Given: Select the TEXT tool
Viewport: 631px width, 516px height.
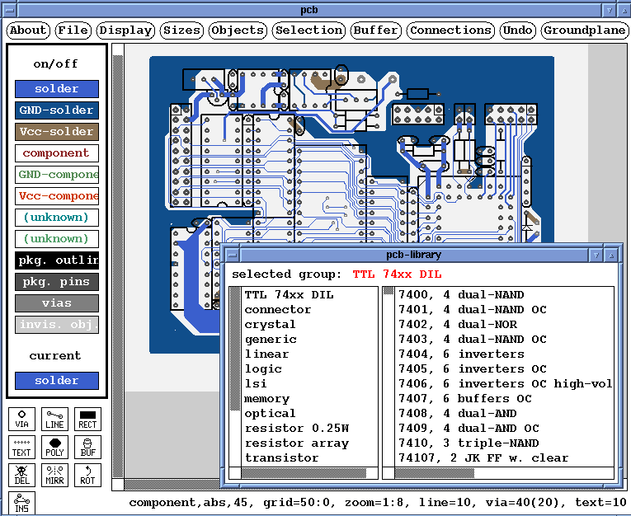Looking at the screenshot, I should click(22, 448).
